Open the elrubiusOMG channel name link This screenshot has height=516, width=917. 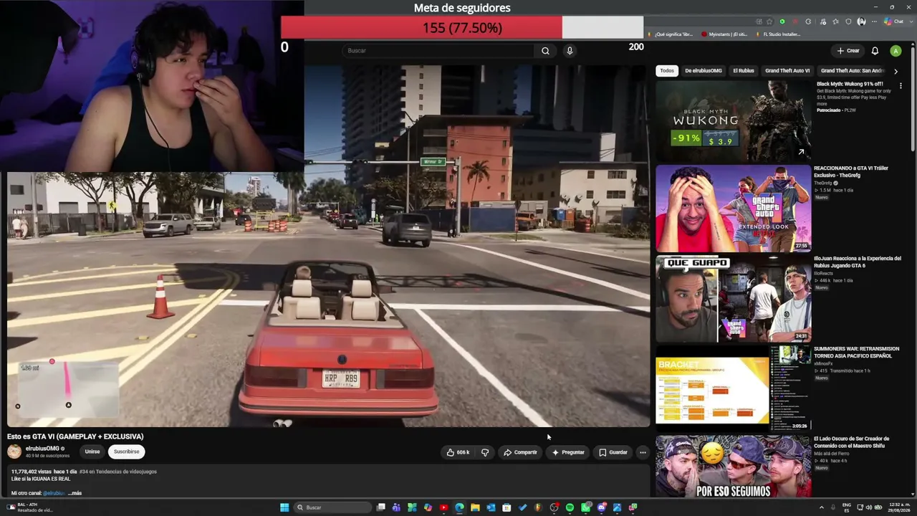click(42, 449)
